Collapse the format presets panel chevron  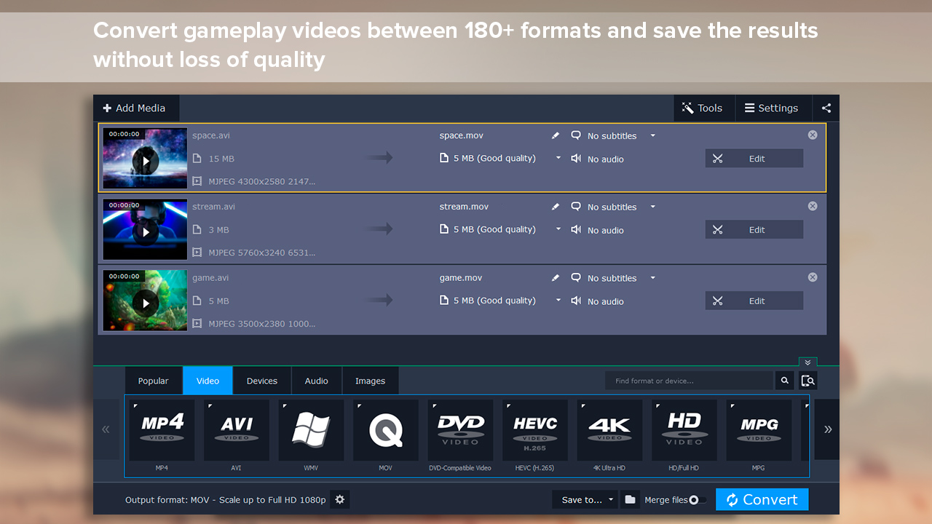click(x=807, y=362)
